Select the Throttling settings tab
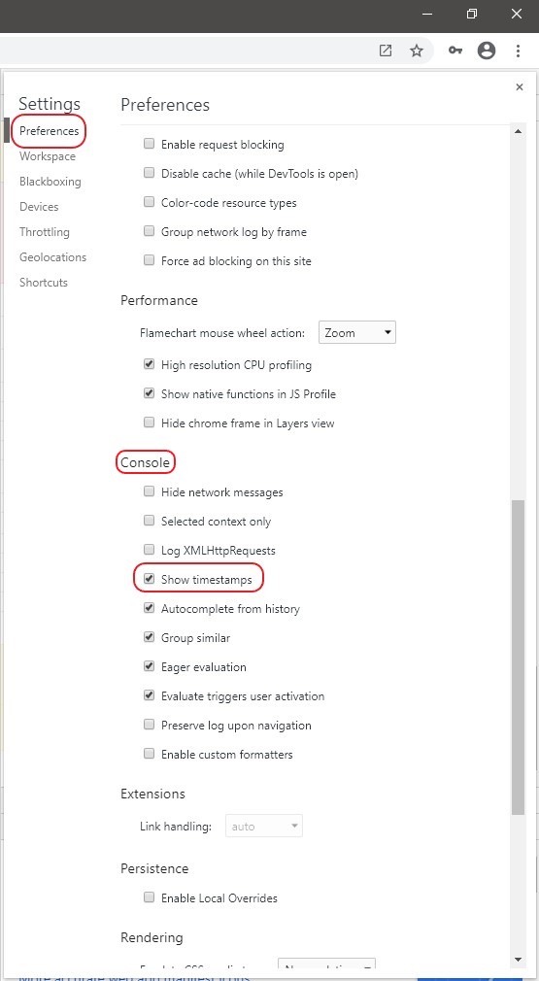The image size is (539, 981). pos(45,232)
